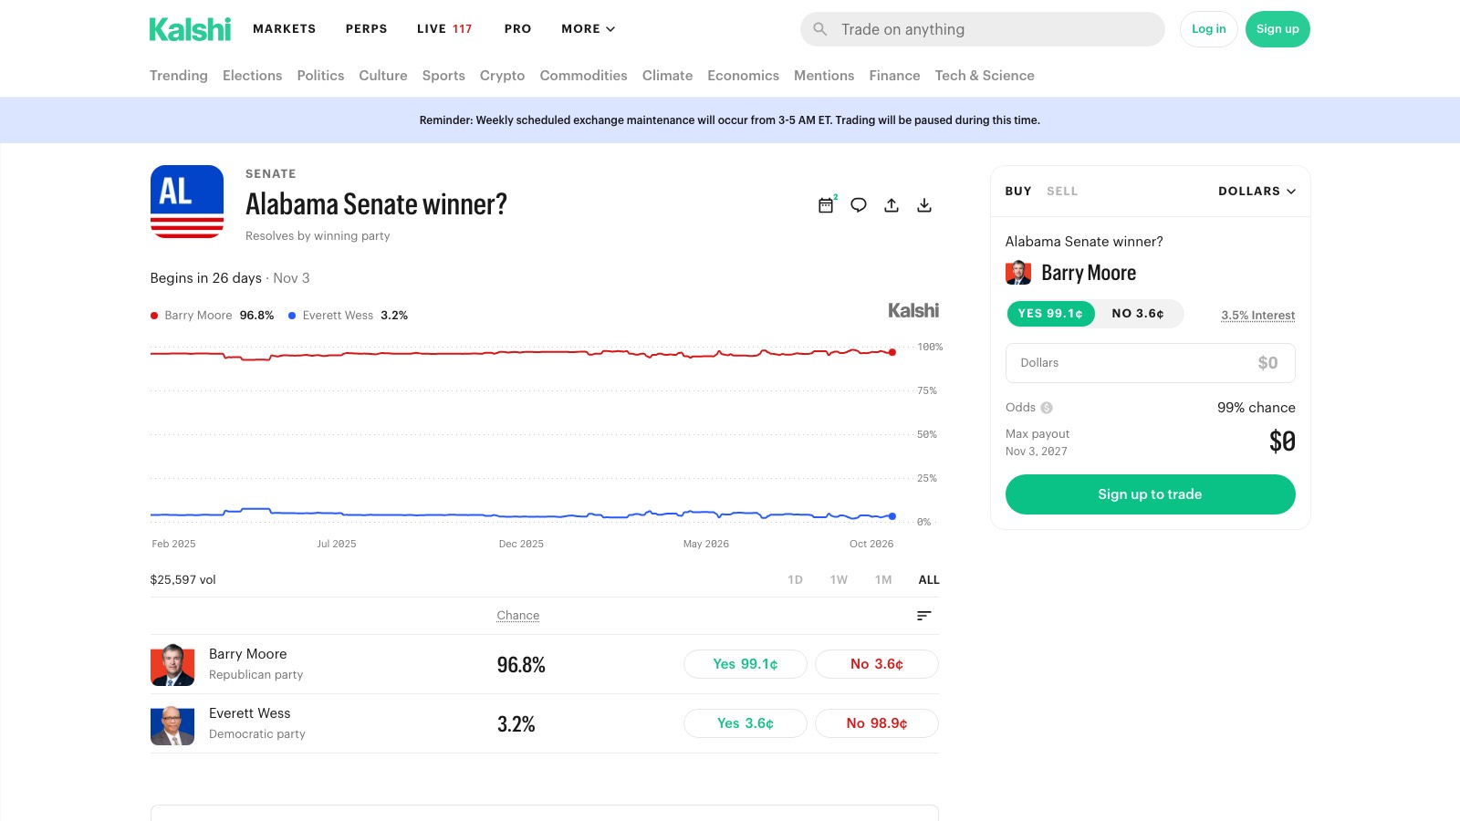Image resolution: width=1460 pixels, height=821 pixels.
Task: Click the Odds info icon
Action: (x=1047, y=408)
